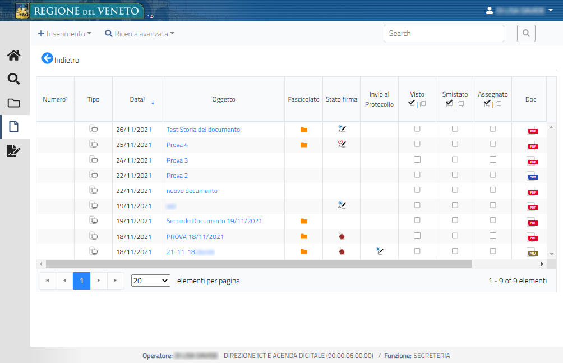This screenshot has width=563, height=363.
Task: Open the Prova 4 document link
Action: pyautogui.click(x=177, y=145)
